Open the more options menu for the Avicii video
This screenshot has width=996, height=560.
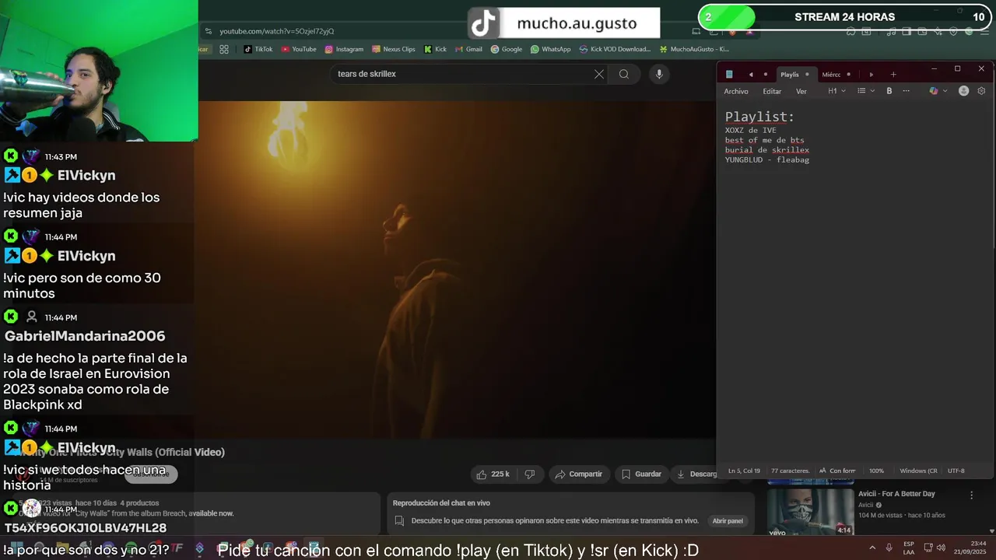tap(971, 495)
